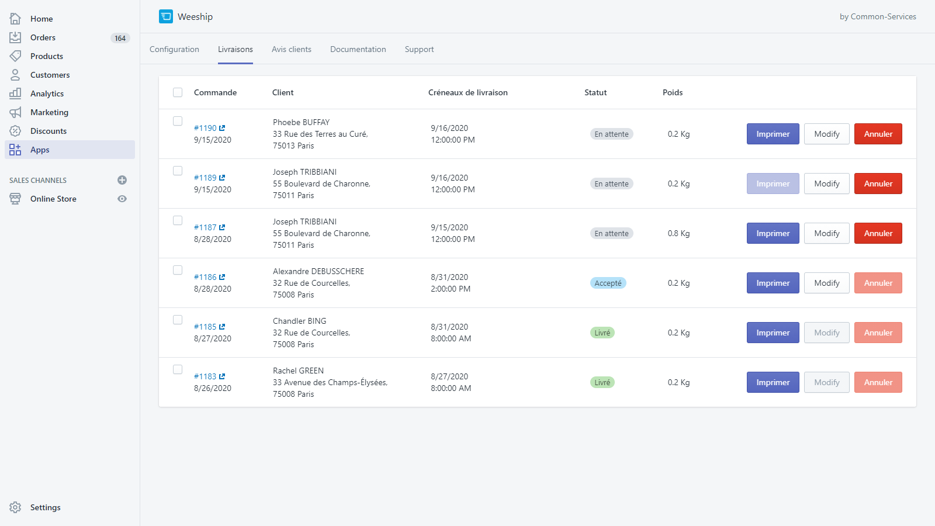
Task: Click the Apps grid icon
Action: coord(15,150)
